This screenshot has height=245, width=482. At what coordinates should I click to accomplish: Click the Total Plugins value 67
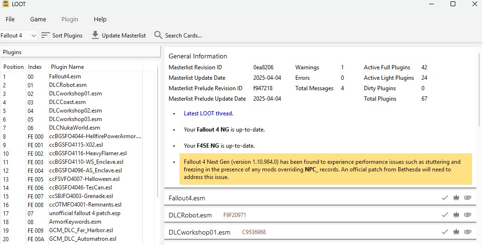[424, 99]
